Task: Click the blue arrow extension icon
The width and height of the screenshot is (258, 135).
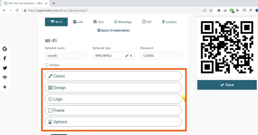Action: (x=238, y=11)
